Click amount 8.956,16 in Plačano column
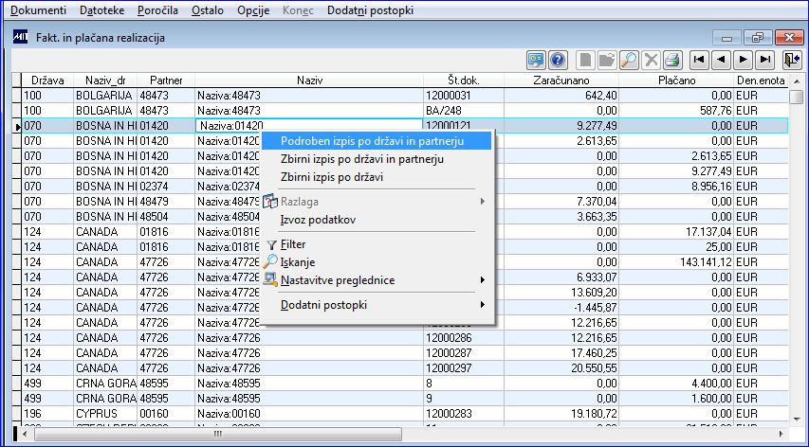The image size is (809, 447). [x=677, y=187]
